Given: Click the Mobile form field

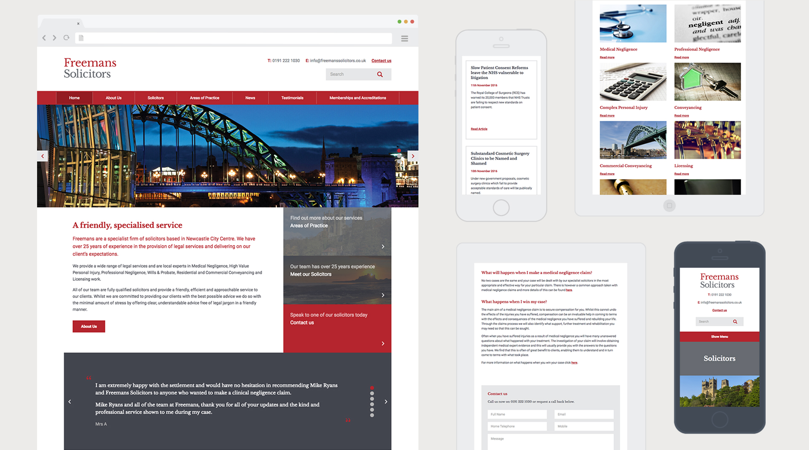Looking at the screenshot, I should tap(584, 426).
